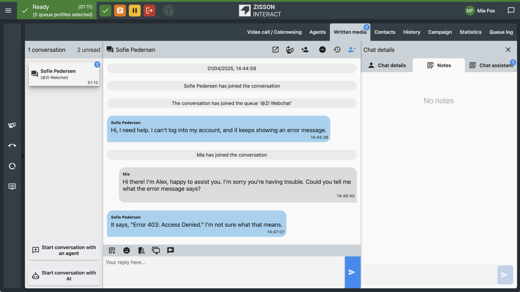Start cobrowsing with the screen share icon
The width and height of the screenshot is (520, 292).
tap(156, 250)
